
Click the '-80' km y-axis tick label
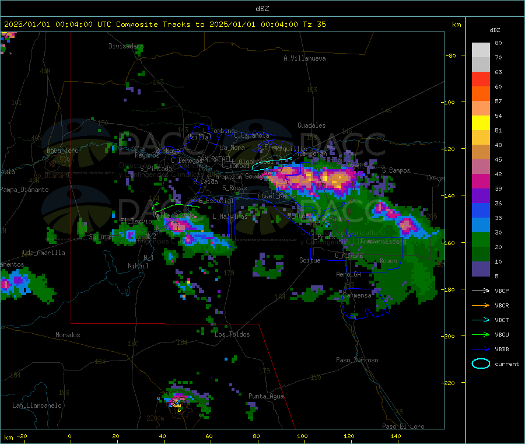click(451, 55)
